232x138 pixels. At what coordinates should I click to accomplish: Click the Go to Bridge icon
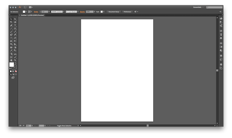[x=25, y=7]
